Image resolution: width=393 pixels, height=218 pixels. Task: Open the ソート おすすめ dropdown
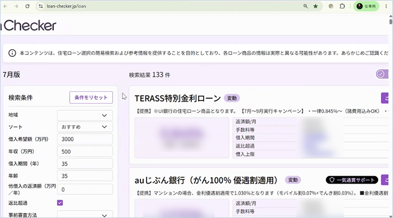(x=85, y=127)
